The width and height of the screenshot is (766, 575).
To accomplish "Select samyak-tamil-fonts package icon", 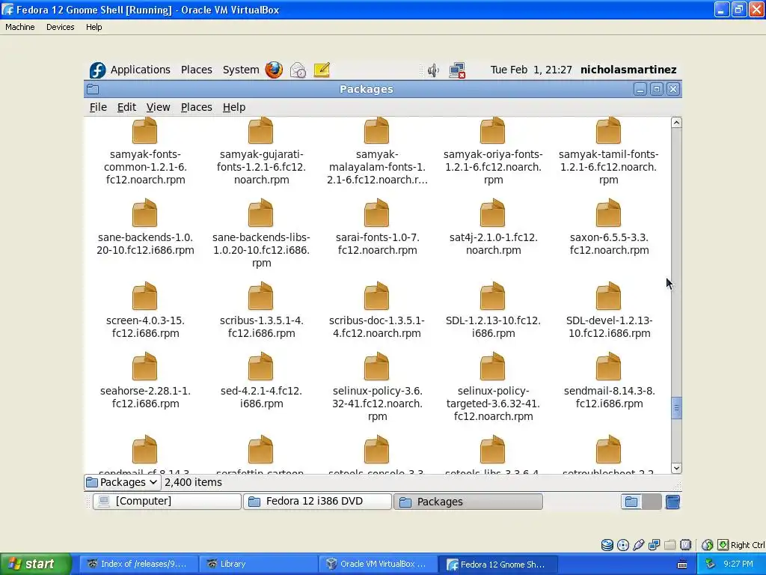I will point(608,130).
